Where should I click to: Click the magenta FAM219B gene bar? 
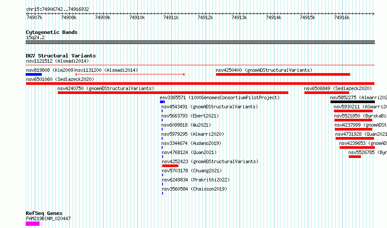(33, 224)
